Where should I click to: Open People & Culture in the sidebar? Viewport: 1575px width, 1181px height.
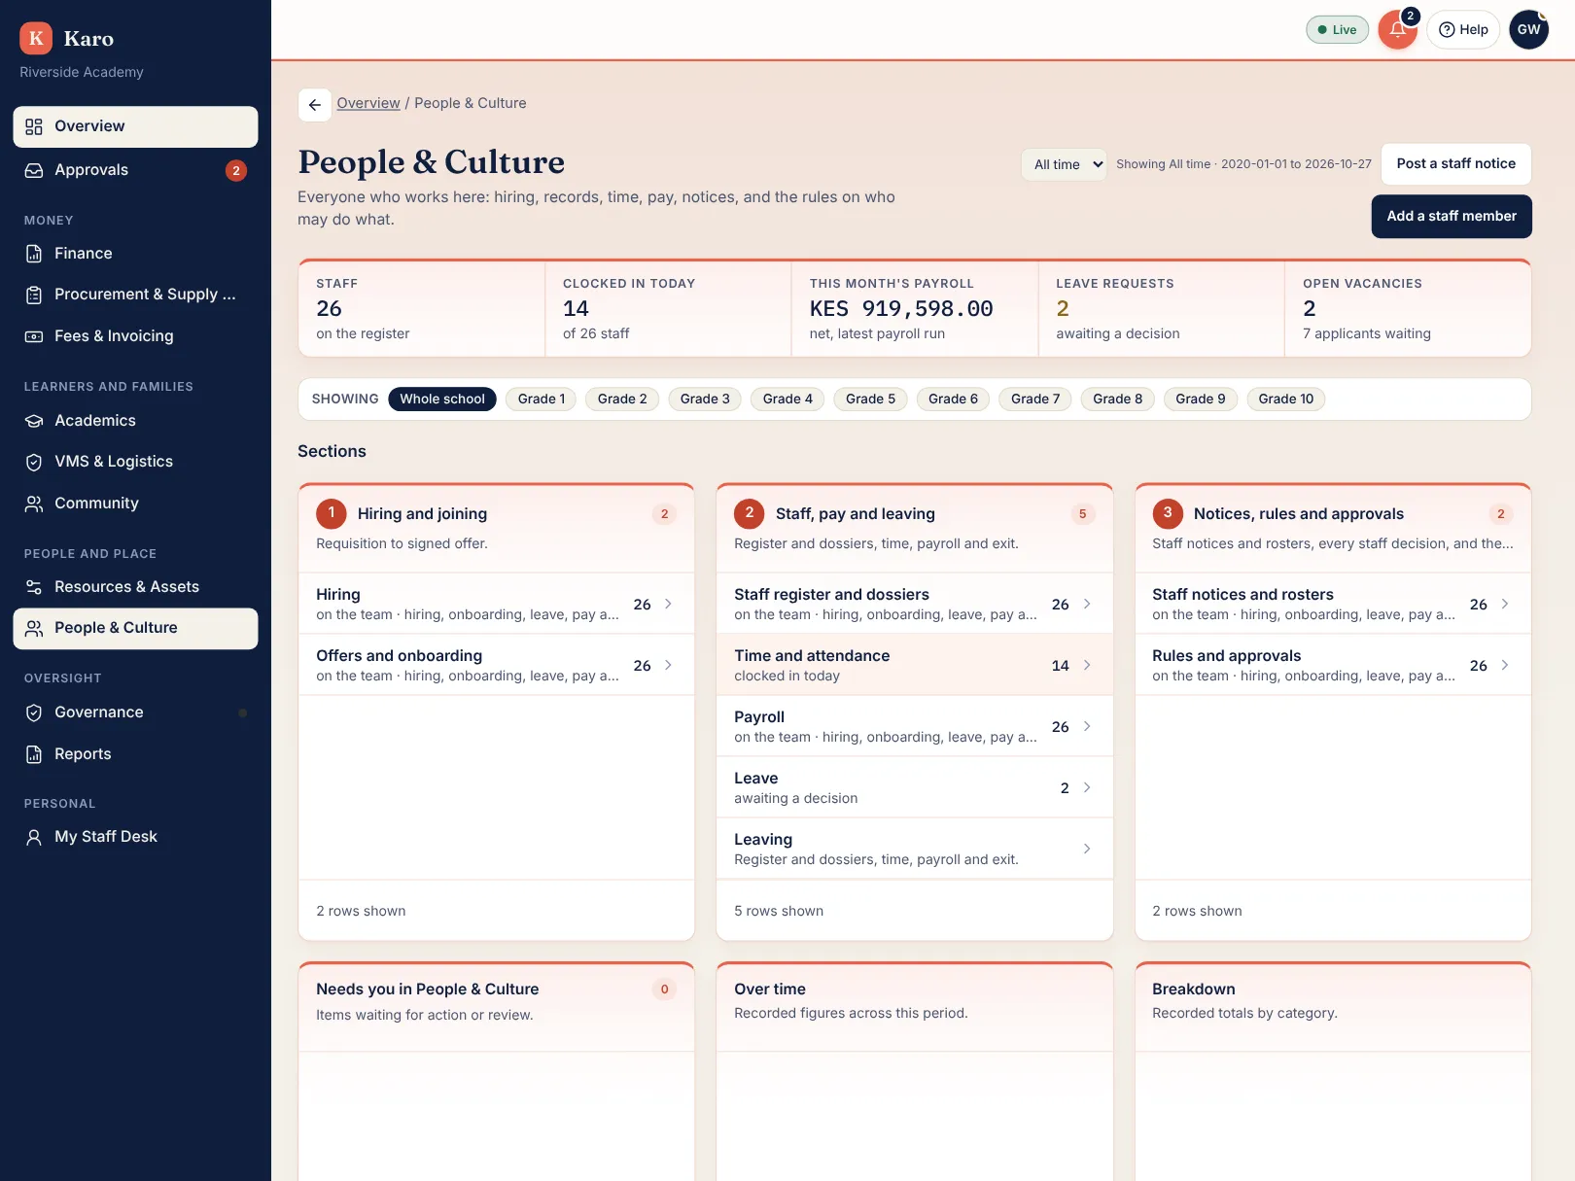tap(135, 628)
